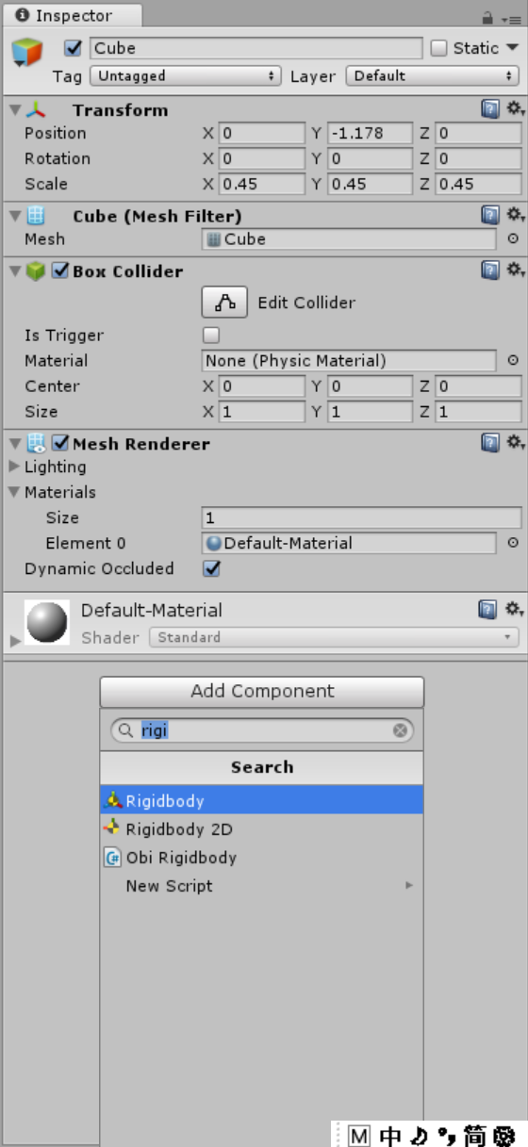Open the Transform component help icon
The height and width of the screenshot is (1147, 528).
click(x=490, y=109)
